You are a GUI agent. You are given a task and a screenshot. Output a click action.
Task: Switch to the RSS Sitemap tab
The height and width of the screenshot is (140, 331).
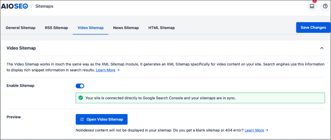coord(56,28)
